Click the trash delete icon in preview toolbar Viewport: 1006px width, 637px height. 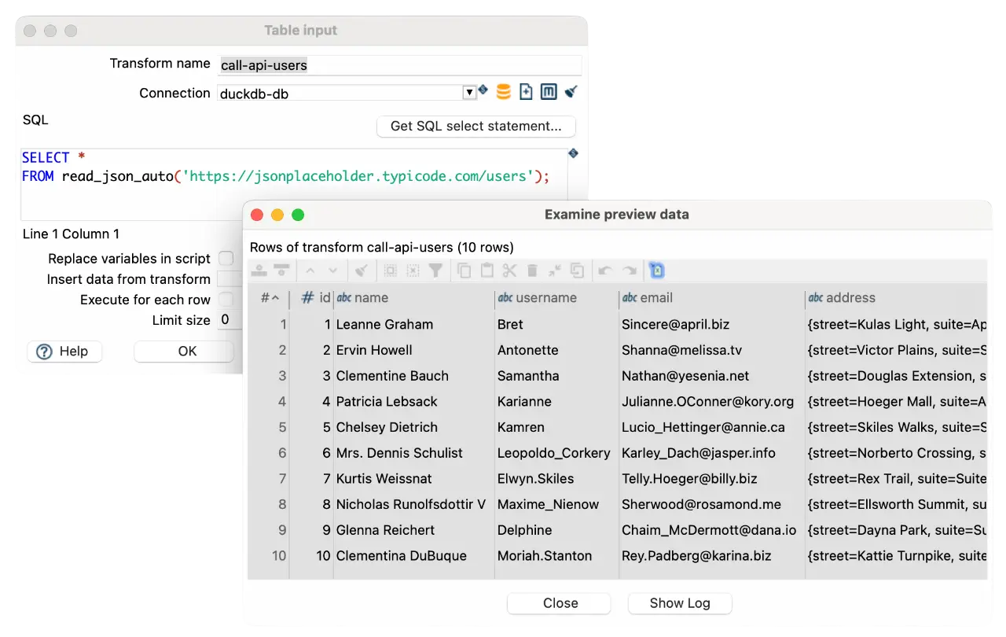coord(532,271)
